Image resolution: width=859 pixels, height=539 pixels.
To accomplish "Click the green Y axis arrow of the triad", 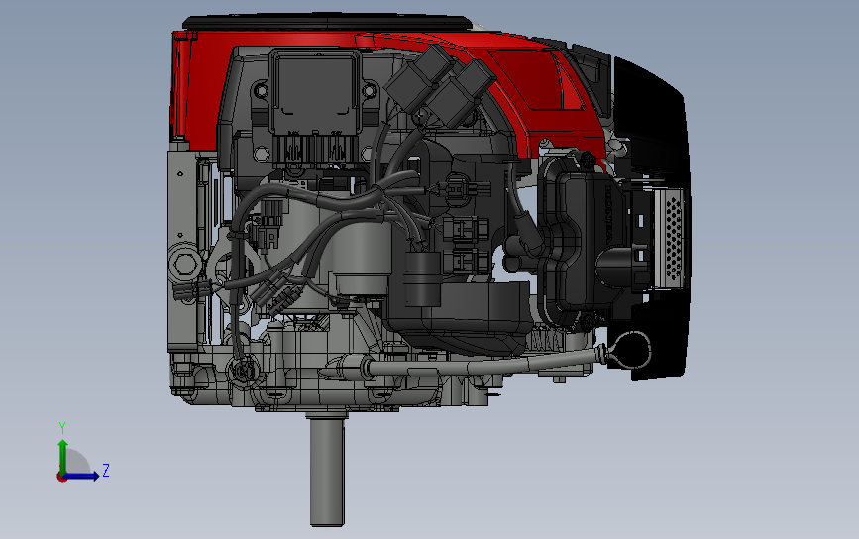I will [62, 456].
